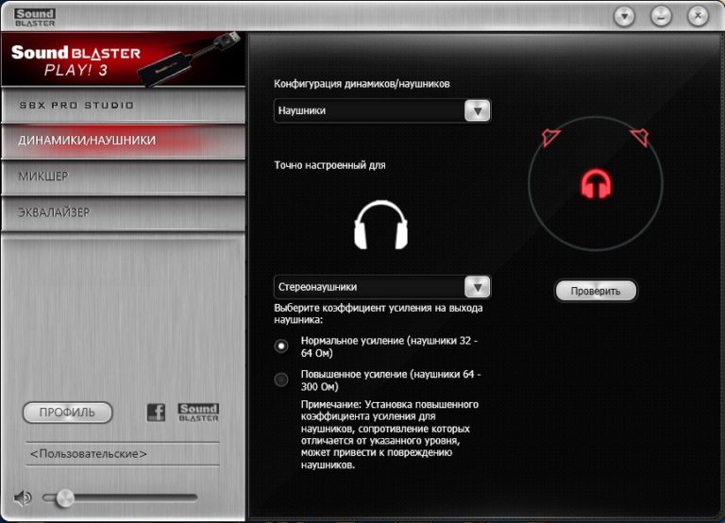Image resolution: width=725 pixels, height=523 pixels.
Task: Open the ПРОФИЛЬ button
Action: [x=68, y=413]
